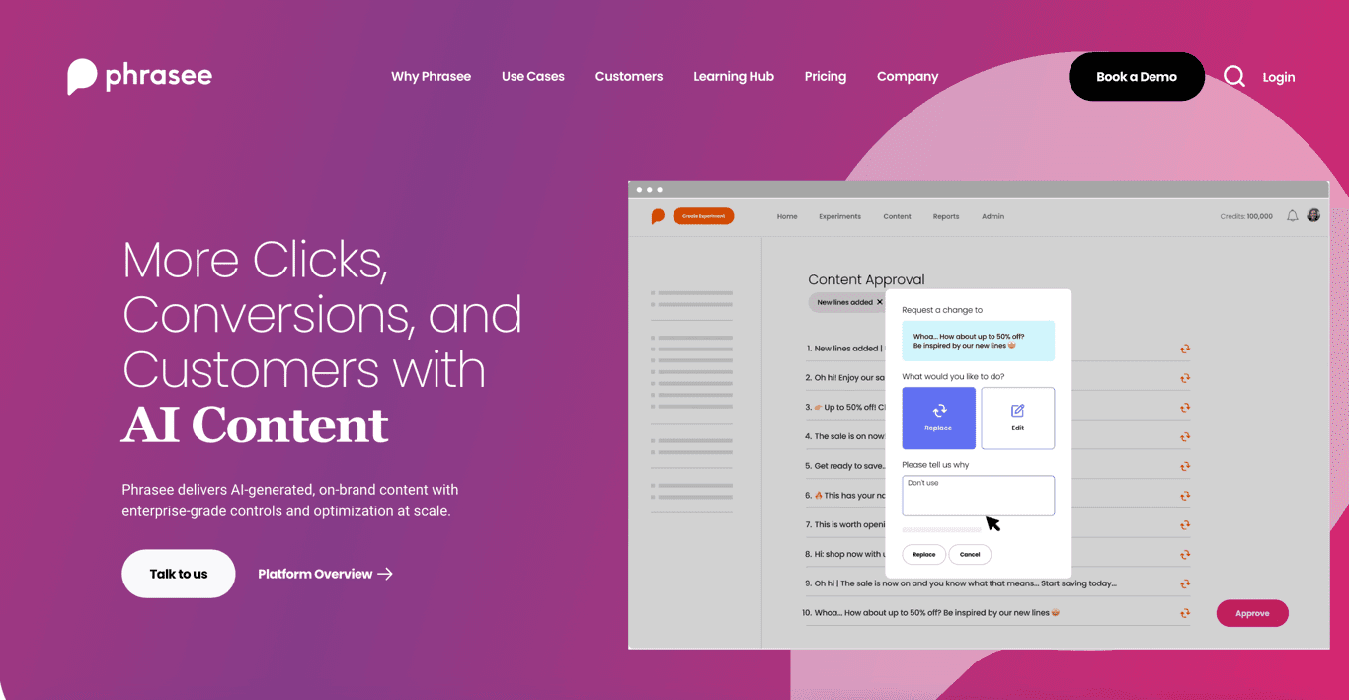
Task: Click the Book a Demo button
Action: pos(1136,76)
